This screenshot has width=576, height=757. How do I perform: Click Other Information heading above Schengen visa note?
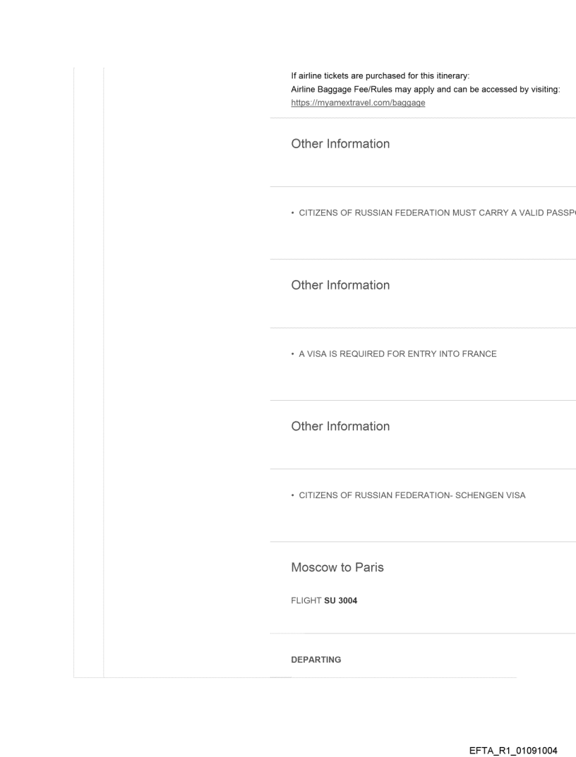[340, 426]
